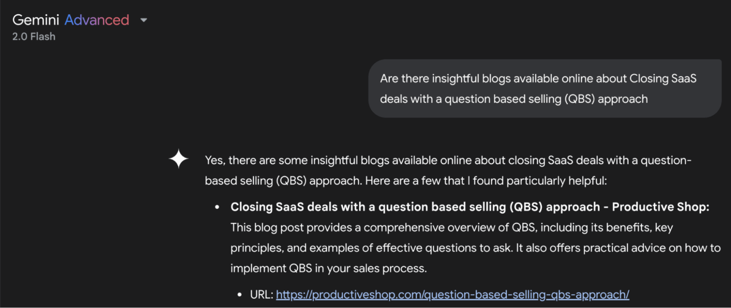
Task: Click the 'URL:' label text
Action: coord(262,294)
